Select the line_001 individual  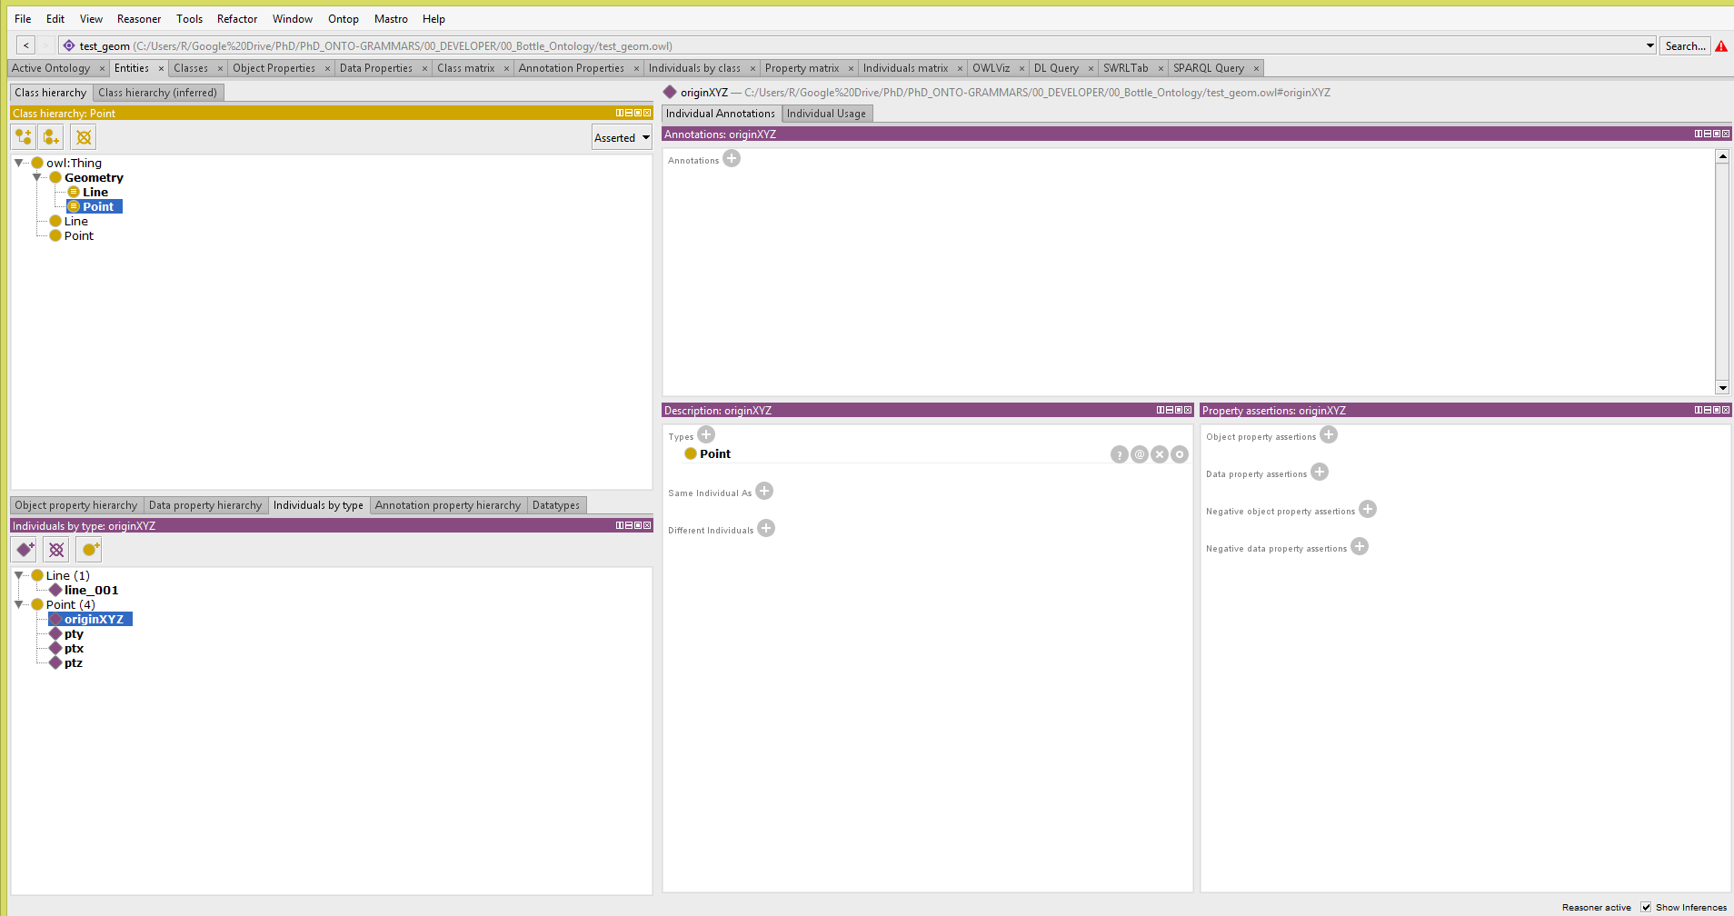pos(91,590)
